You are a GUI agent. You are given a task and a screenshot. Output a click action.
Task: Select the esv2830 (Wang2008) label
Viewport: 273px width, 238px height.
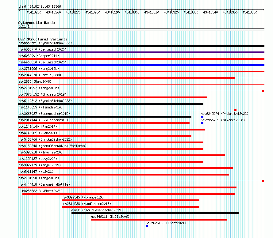click(x=35, y=81)
